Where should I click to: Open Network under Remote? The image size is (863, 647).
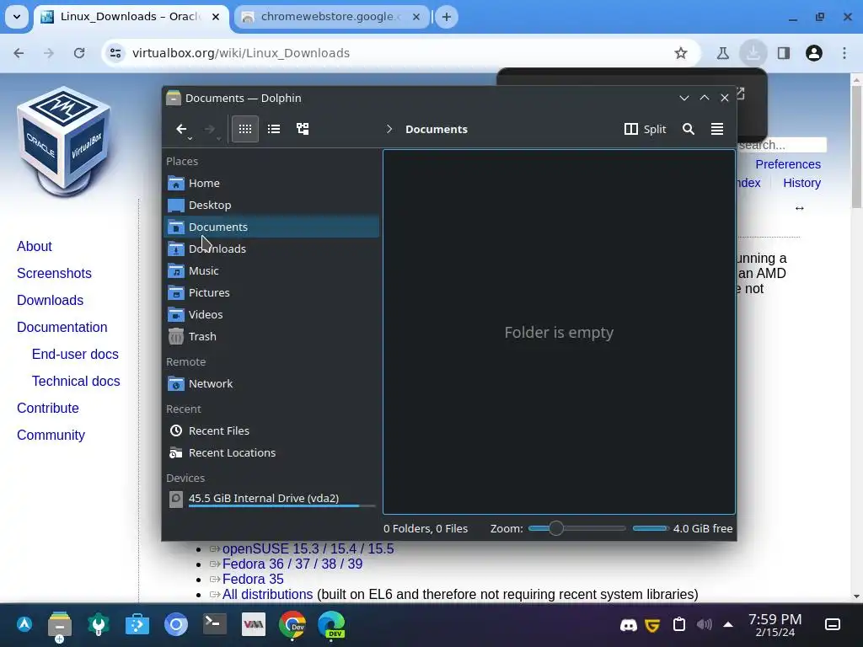click(x=271, y=383)
